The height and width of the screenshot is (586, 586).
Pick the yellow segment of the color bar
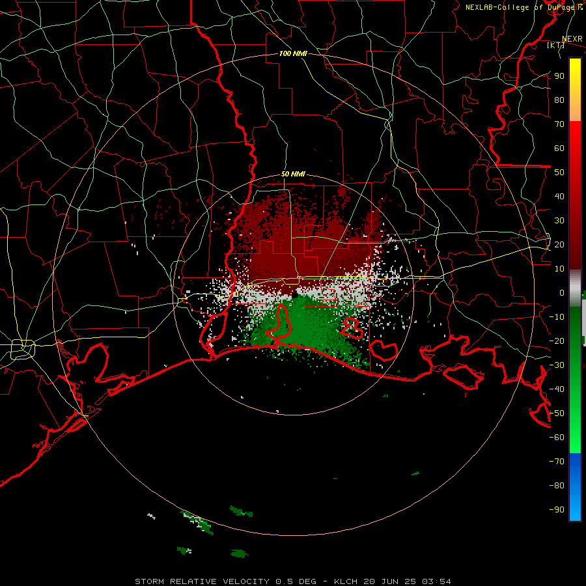pos(575,90)
